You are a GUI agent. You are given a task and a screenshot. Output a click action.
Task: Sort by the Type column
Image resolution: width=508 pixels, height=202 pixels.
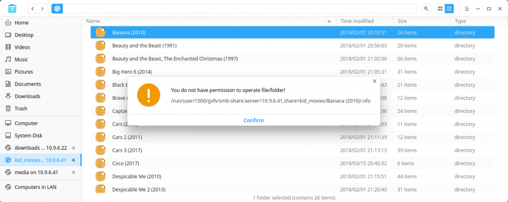[x=479, y=21]
